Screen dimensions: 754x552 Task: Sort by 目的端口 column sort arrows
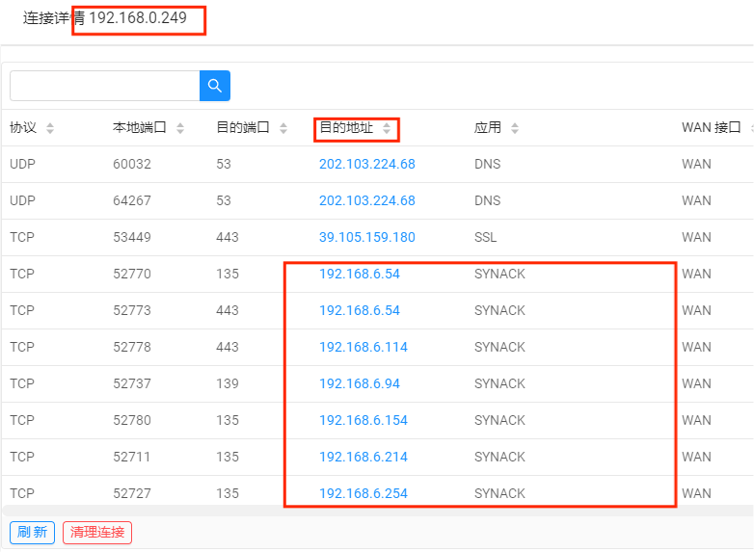click(283, 128)
